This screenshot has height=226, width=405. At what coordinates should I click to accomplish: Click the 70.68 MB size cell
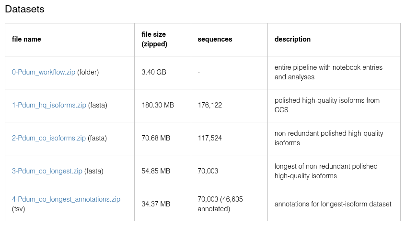pos(156,138)
